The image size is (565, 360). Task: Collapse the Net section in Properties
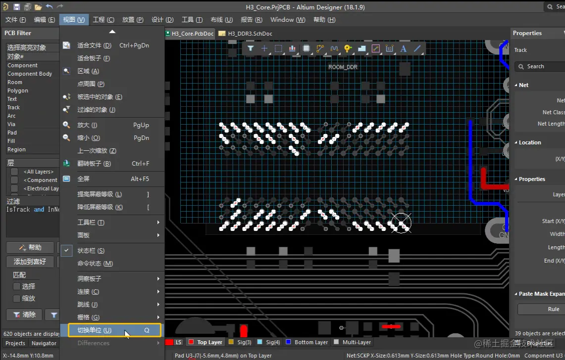[515, 86]
